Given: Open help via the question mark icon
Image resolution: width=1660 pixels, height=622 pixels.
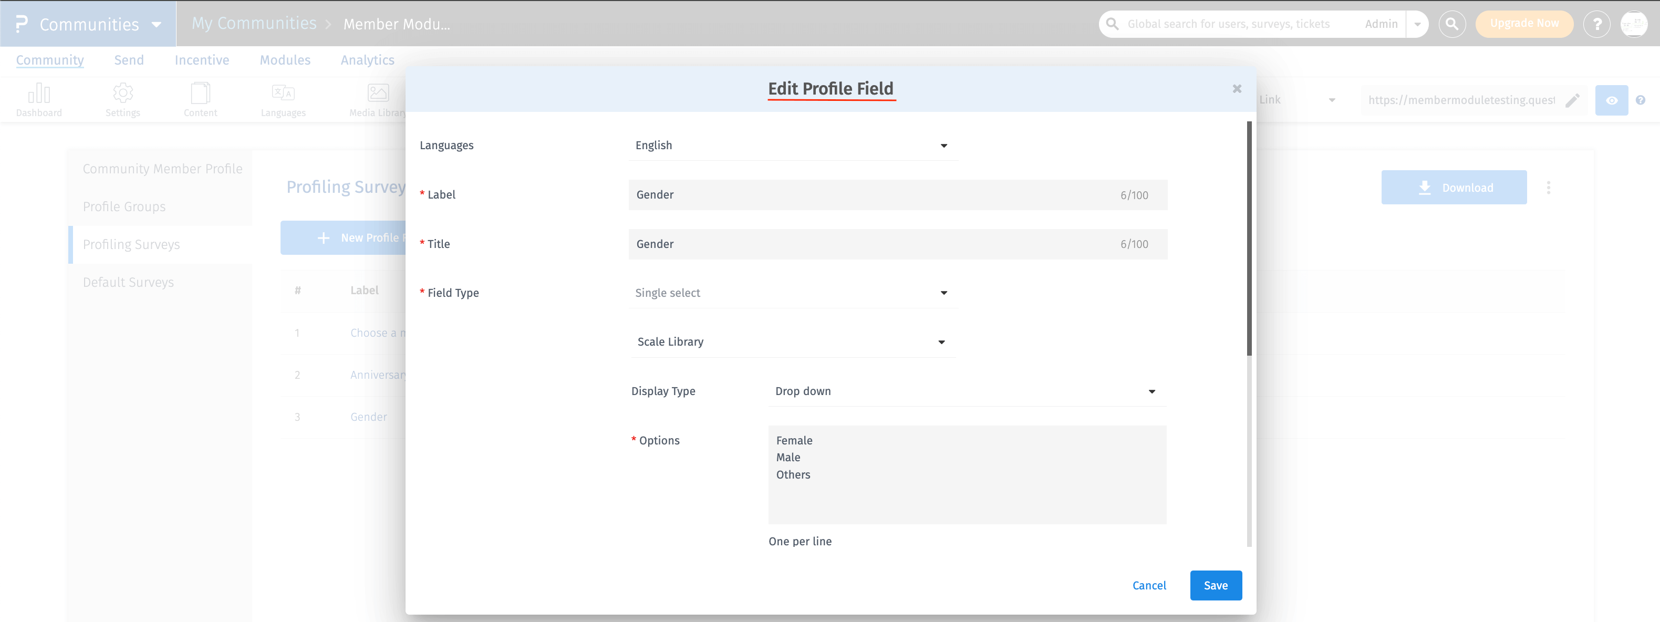Looking at the screenshot, I should [1597, 24].
